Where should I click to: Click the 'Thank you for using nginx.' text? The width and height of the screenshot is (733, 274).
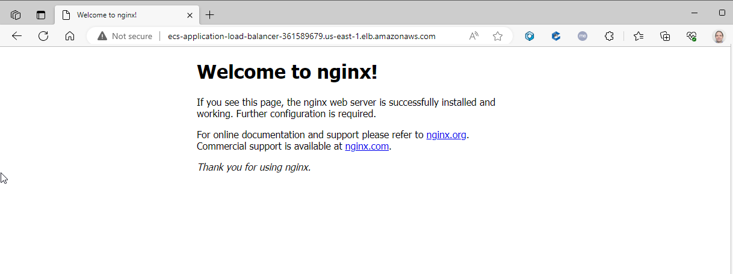tap(254, 167)
